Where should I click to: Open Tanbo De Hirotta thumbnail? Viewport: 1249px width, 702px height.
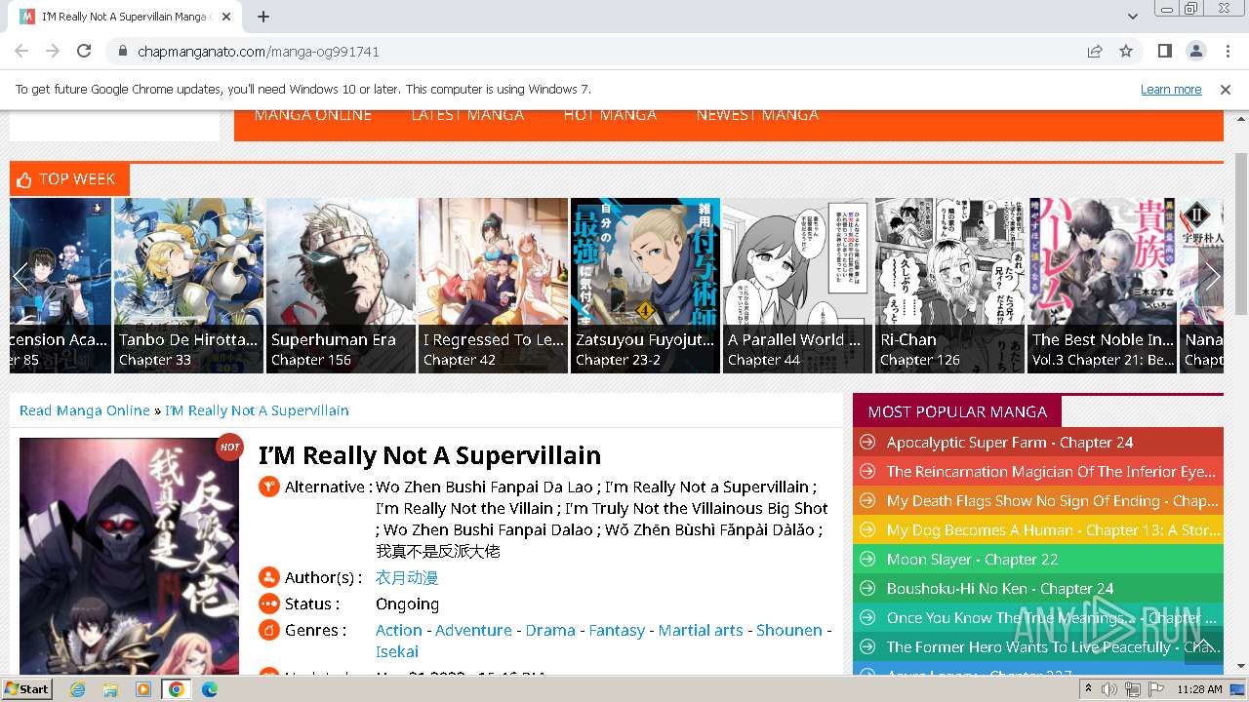[x=188, y=285]
